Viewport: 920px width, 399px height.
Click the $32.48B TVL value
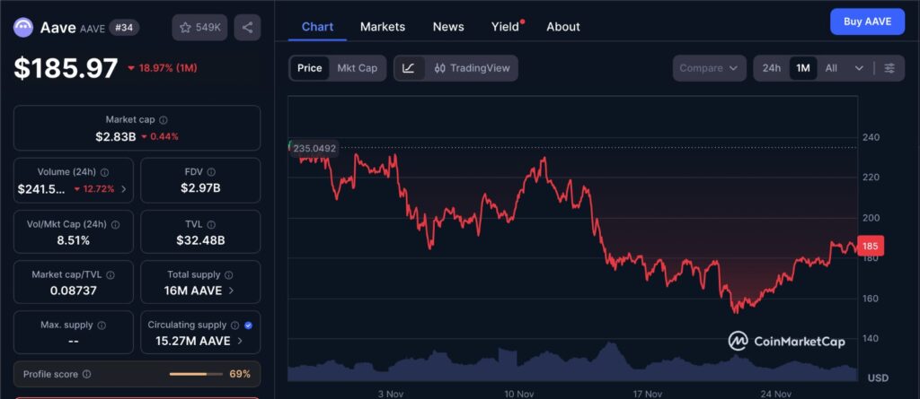click(200, 240)
